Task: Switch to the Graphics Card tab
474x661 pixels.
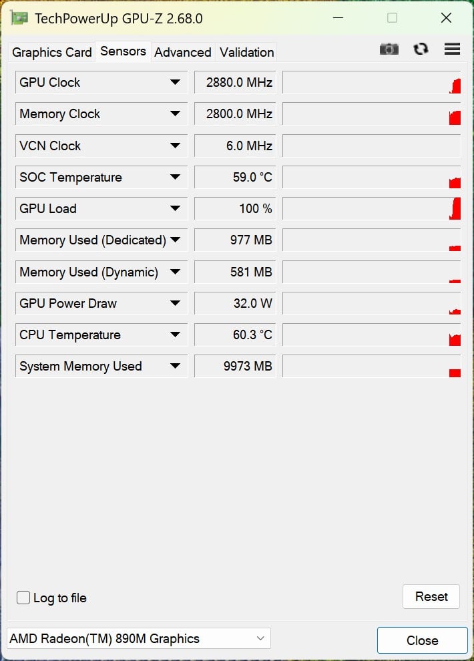Action: tap(52, 52)
